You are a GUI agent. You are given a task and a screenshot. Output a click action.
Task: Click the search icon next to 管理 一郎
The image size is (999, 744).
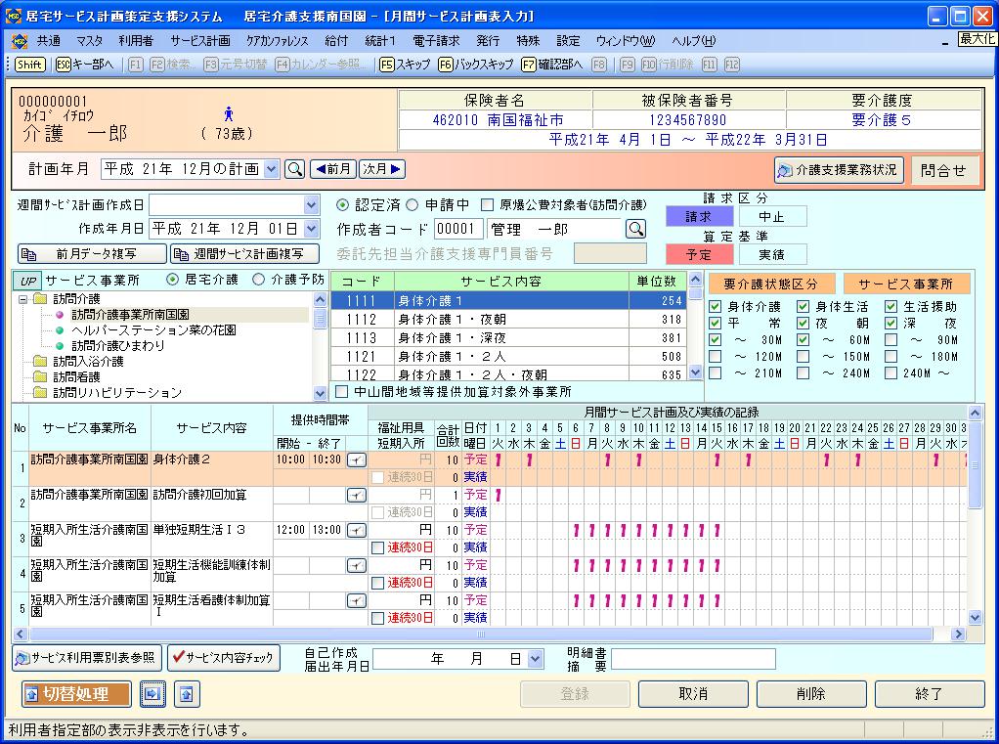pyautogui.click(x=635, y=229)
